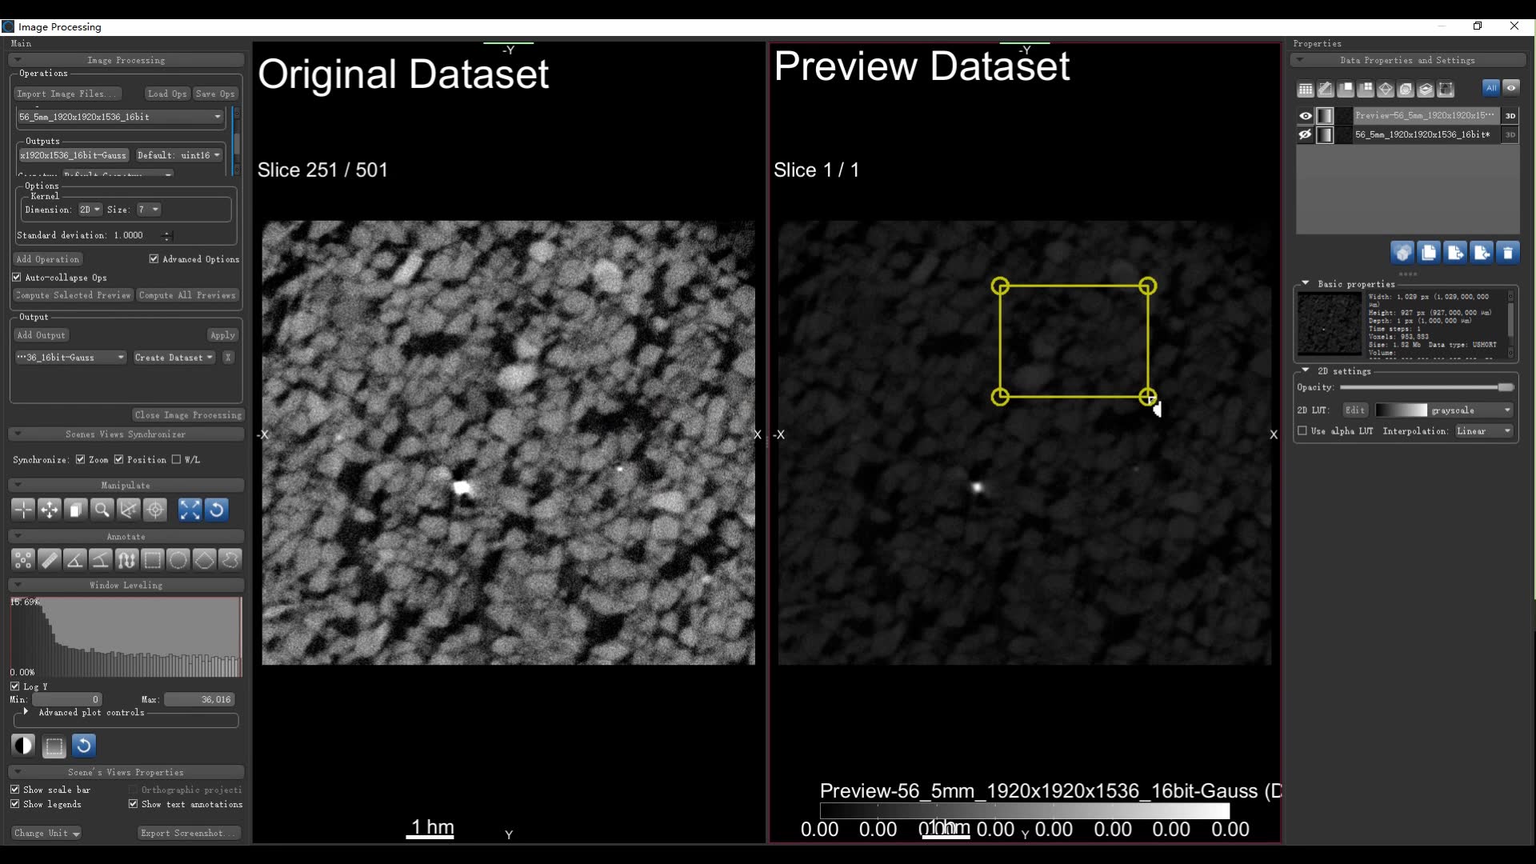Click the Opacity slider handle
1536x864 pixels.
click(1505, 387)
